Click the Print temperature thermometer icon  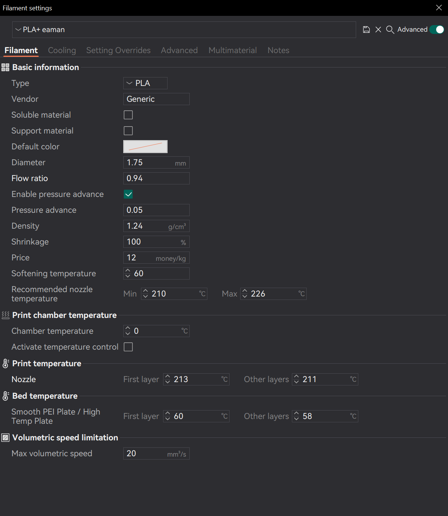[x=6, y=364]
